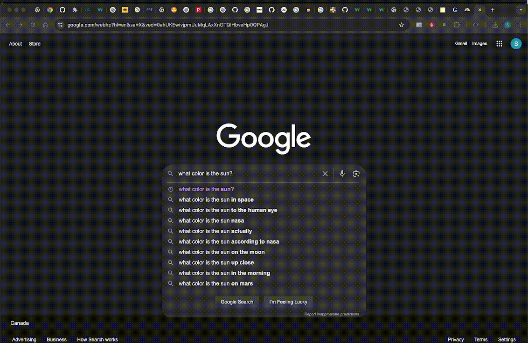Bookmark this page with the star icon
528x343 pixels.
coord(402,25)
